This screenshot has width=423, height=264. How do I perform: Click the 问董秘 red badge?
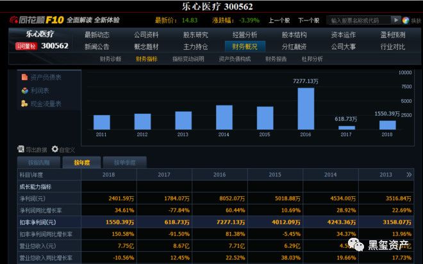point(26,46)
